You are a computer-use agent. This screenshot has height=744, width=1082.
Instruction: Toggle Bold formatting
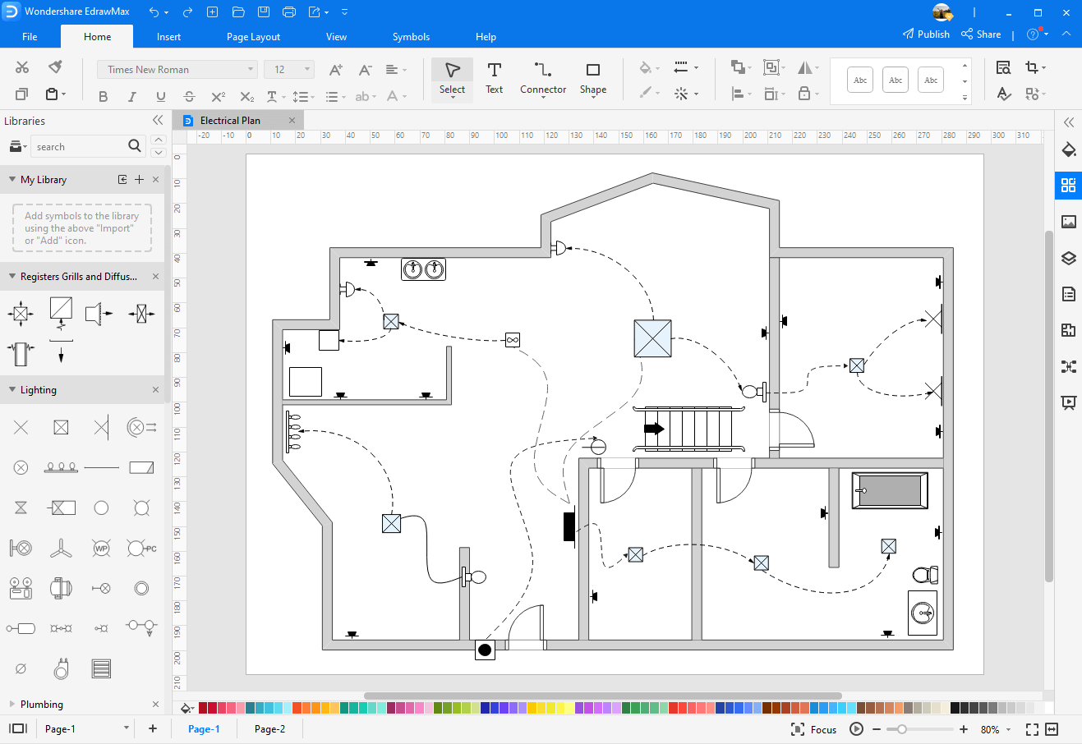pos(103,96)
